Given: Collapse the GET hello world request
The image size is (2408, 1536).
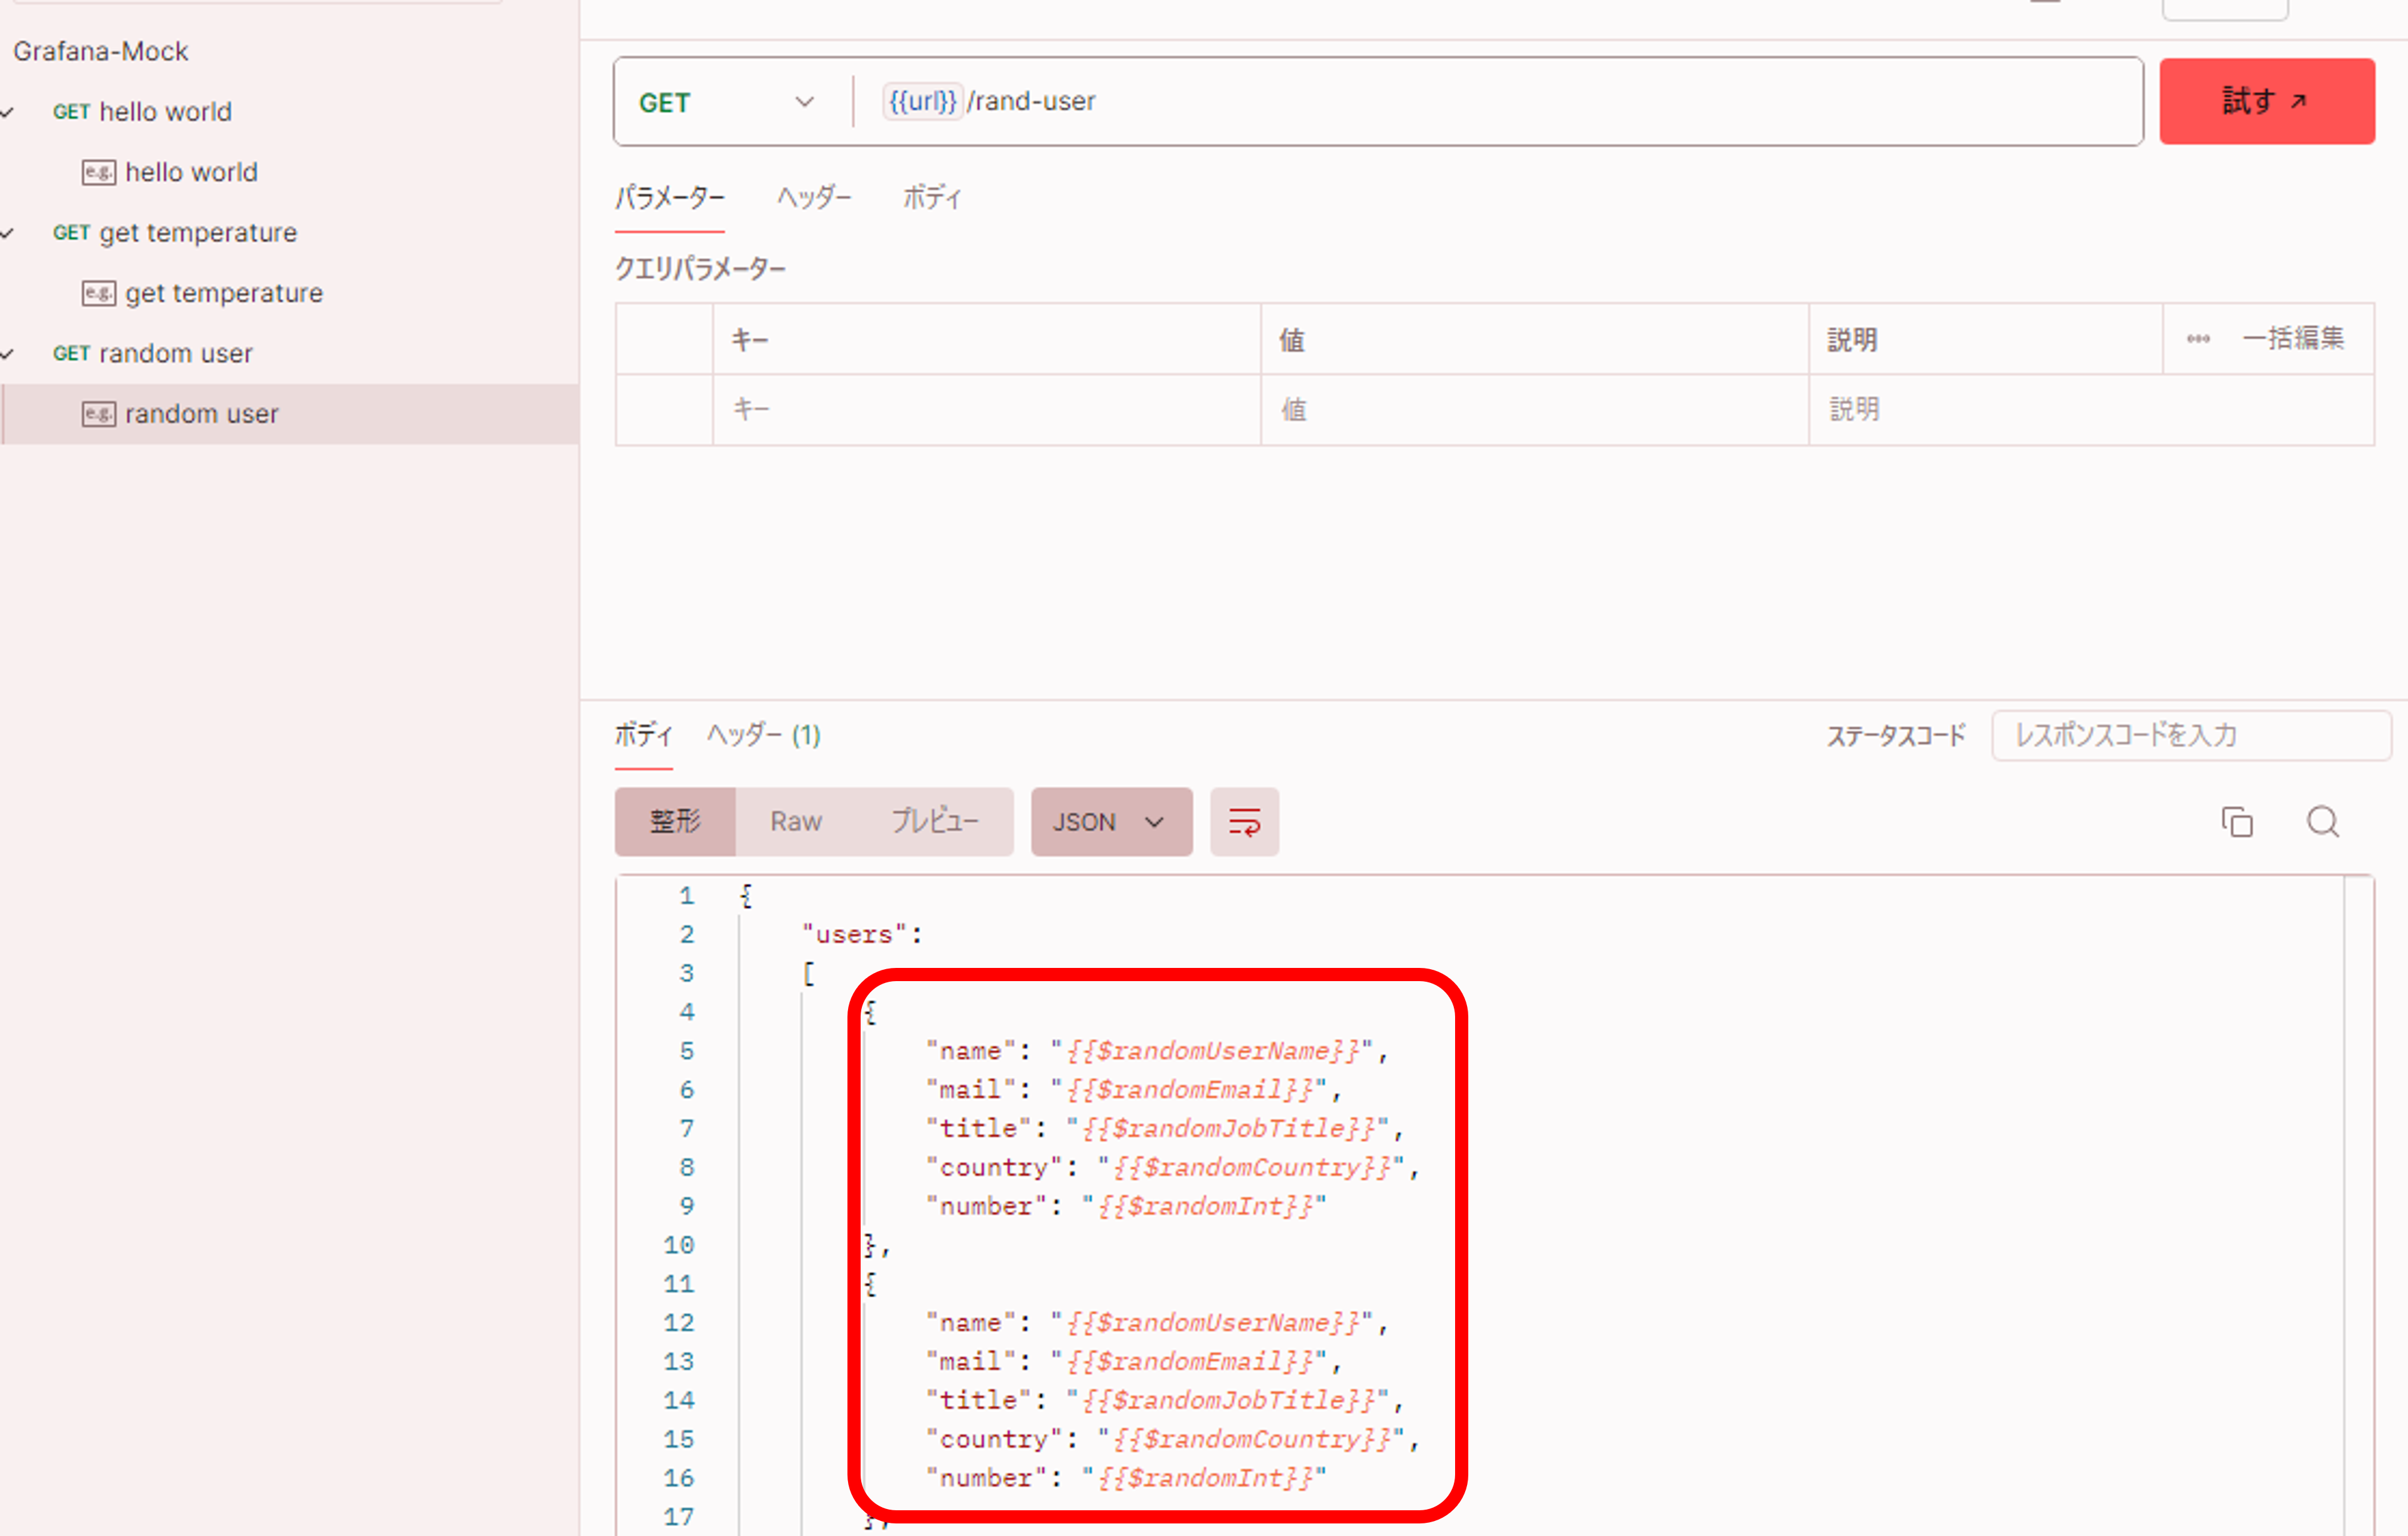Looking at the screenshot, I should (x=8, y=112).
